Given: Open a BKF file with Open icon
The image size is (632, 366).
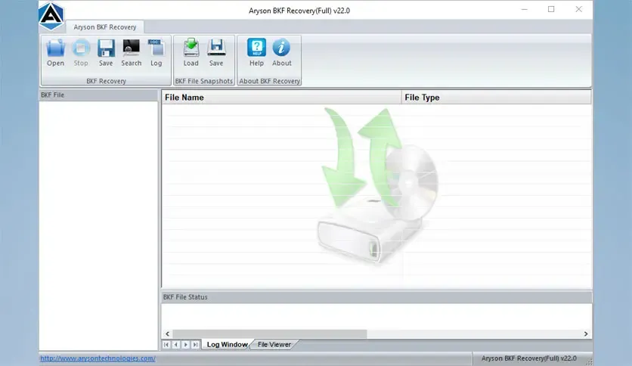Looking at the screenshot, I should (x=55, y=53).
